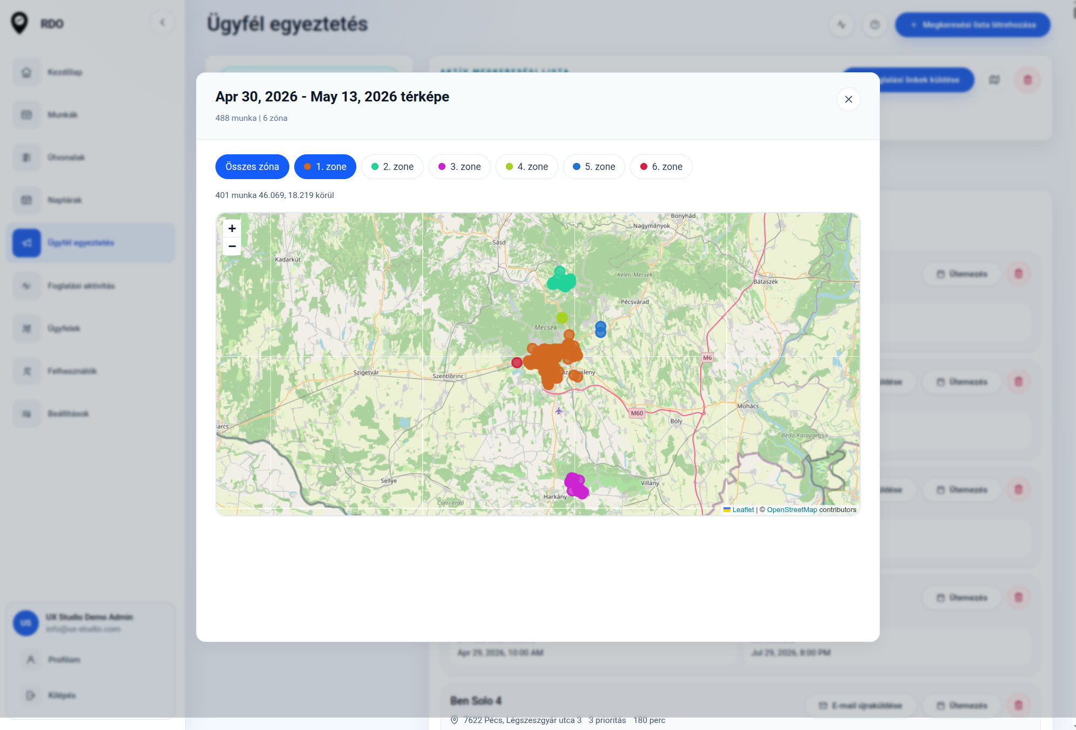Zoom in on the Leaflet map

(232, 228)
